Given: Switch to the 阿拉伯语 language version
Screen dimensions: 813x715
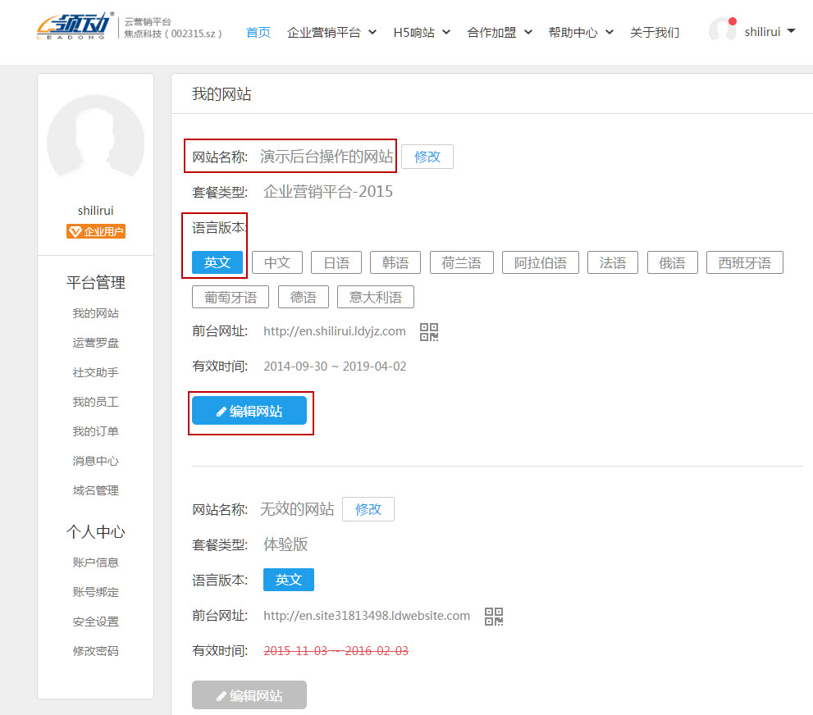Looking at the screenshot, I should [540, 262].
